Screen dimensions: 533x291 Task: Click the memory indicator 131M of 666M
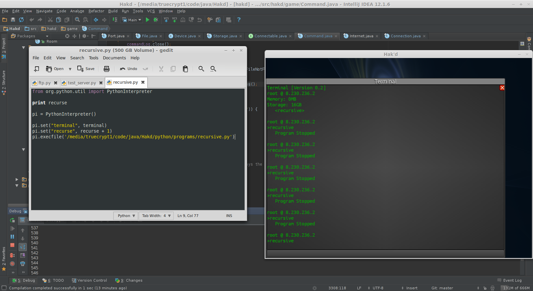(516, 288)
